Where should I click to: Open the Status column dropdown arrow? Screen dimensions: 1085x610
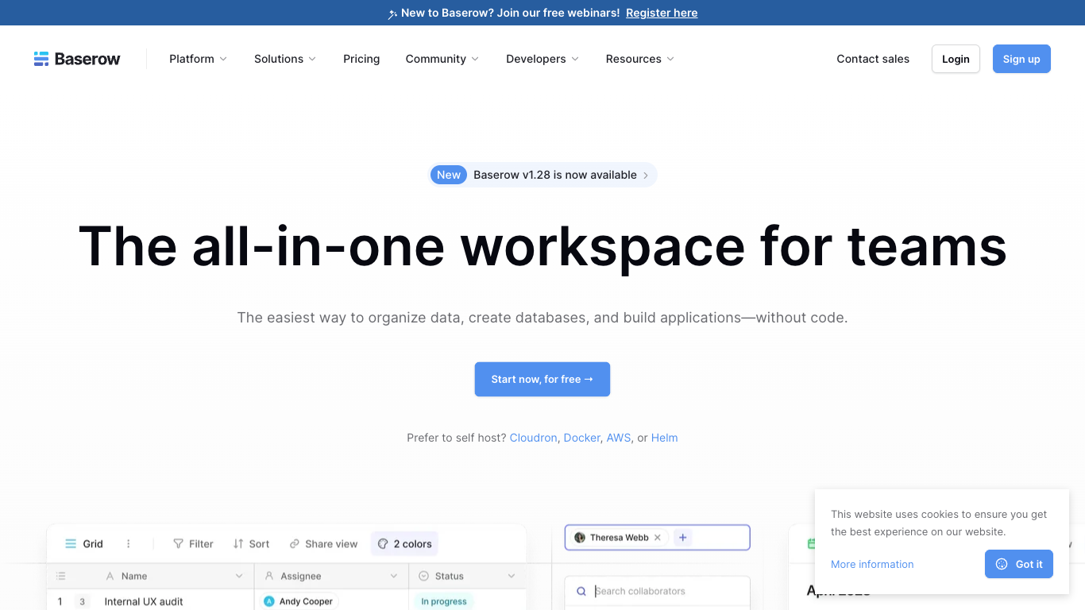pyautogui.click(x=512, y=576)
